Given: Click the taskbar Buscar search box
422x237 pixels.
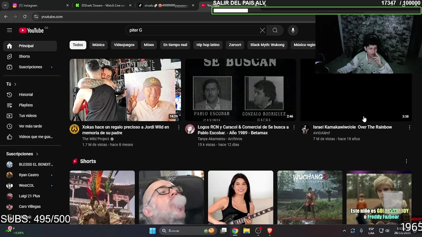Looking at the screenshot, I should (x=188, y=231).
